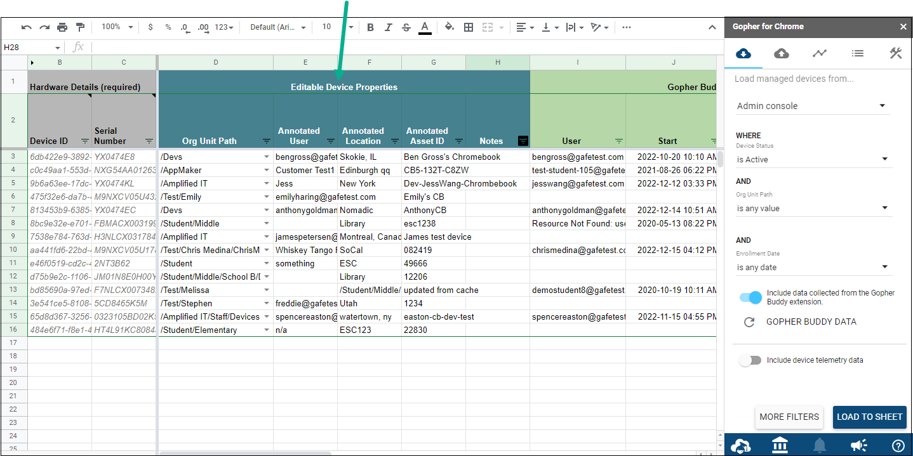
Task: Apply strikethrough formatting
Action: (x=406, y=27)
